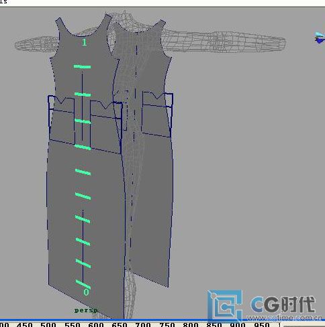Click frame 450 on the time slider
Screen dimensions: 325x327
pos(24,324)
